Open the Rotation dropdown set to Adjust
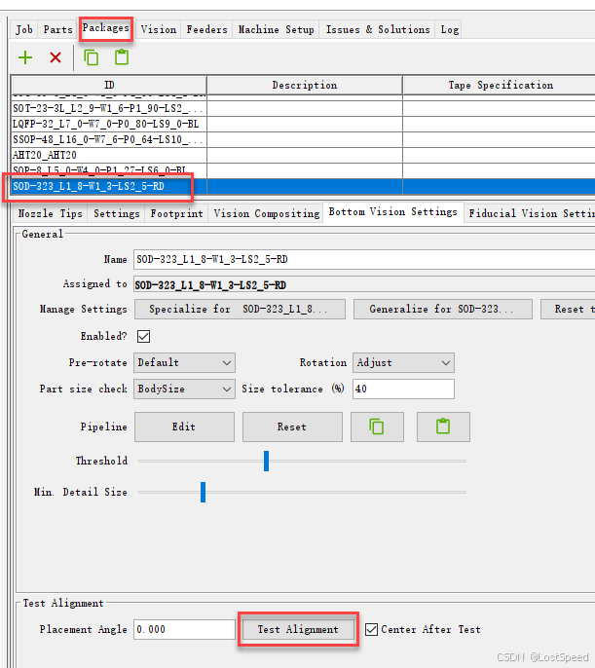Viewport: 595px width, 668px height. (403, 362)
